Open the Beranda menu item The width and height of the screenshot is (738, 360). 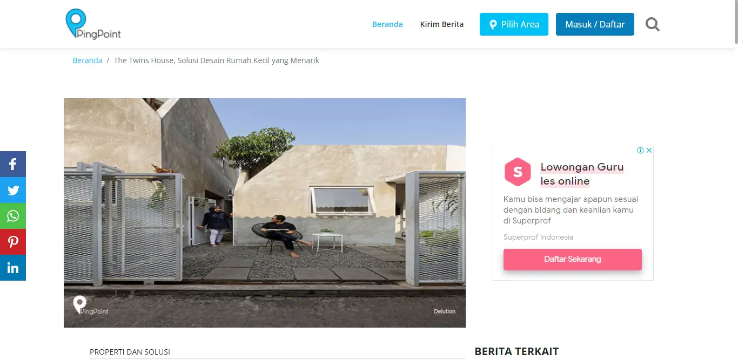coord(387,24)
